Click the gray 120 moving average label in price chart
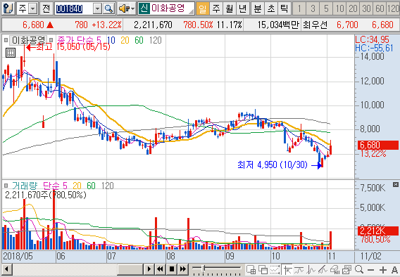400x277 pixels. [x=156, y=40]
